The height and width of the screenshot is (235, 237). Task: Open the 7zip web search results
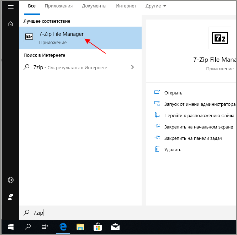pyautogui.click(x=80, y=67)
